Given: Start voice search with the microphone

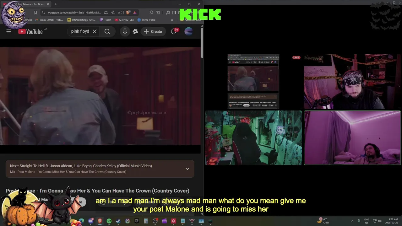Looking at the screenshot, I should click(x=125, y=31).
